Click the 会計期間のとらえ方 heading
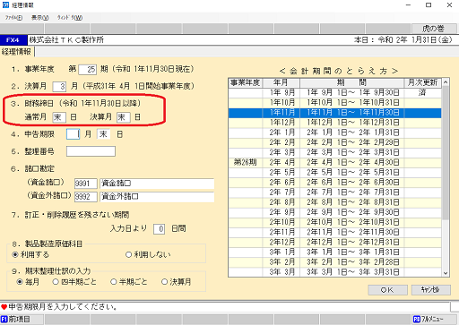This screenshot has width=459, height=325. (x=339, y=71)
